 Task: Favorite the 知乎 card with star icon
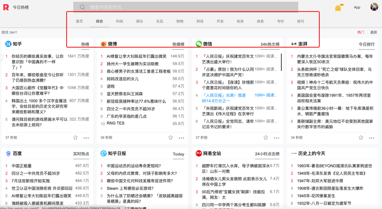75,138
